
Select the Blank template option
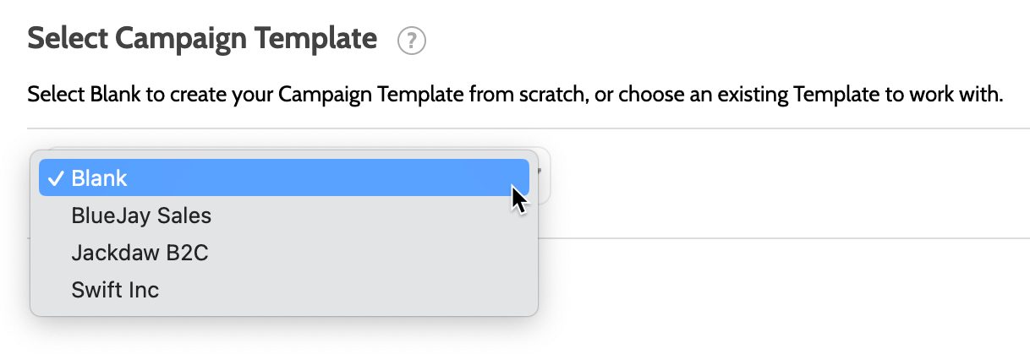tap(283, 178)
